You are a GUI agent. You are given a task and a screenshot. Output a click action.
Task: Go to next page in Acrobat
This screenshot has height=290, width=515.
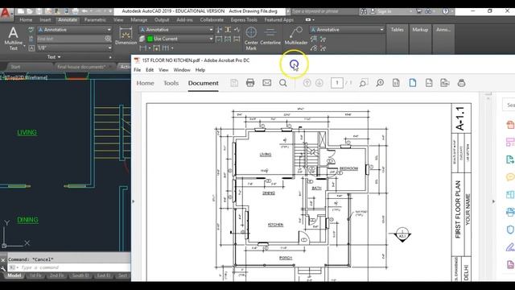pos(319,83)
